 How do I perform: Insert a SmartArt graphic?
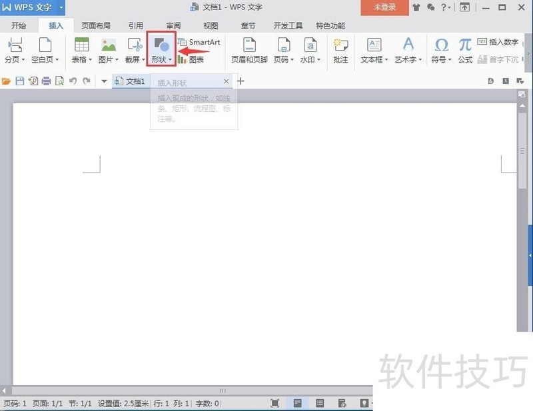pyautogui.click(x=199, y=42)
